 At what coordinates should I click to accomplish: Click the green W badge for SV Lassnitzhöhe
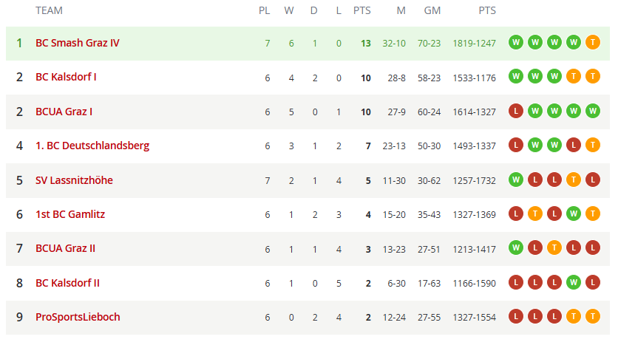pos(515,180)
